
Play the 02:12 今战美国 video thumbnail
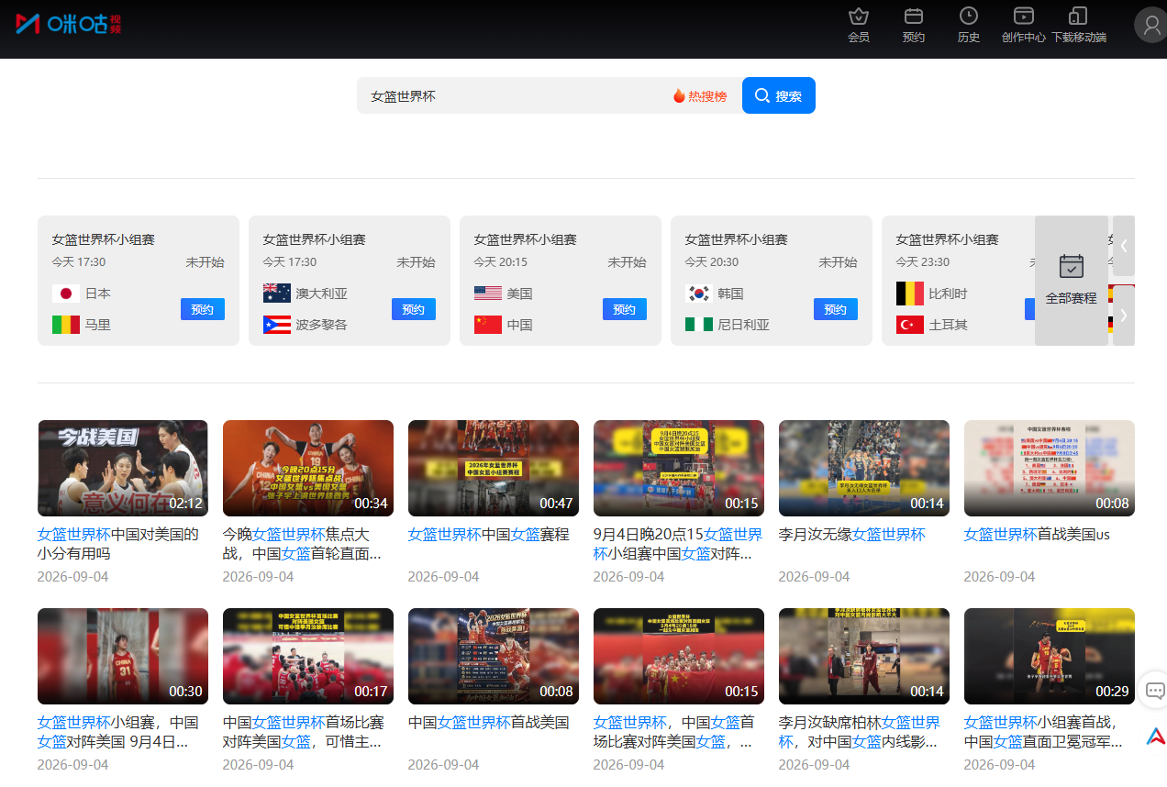[x=123, y=468]
